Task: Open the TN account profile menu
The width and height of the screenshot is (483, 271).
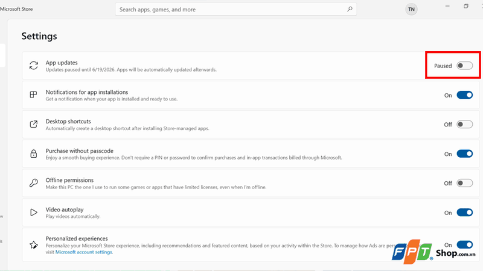Action: [x=411, y=9]
